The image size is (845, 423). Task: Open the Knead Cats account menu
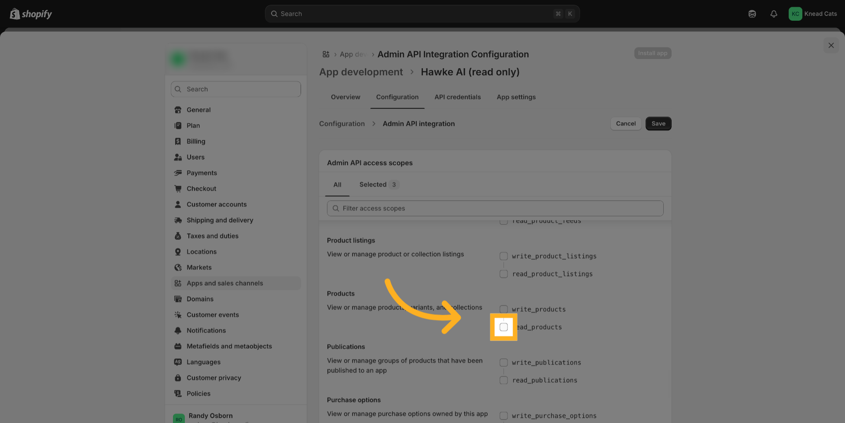[x=812, y=14]
